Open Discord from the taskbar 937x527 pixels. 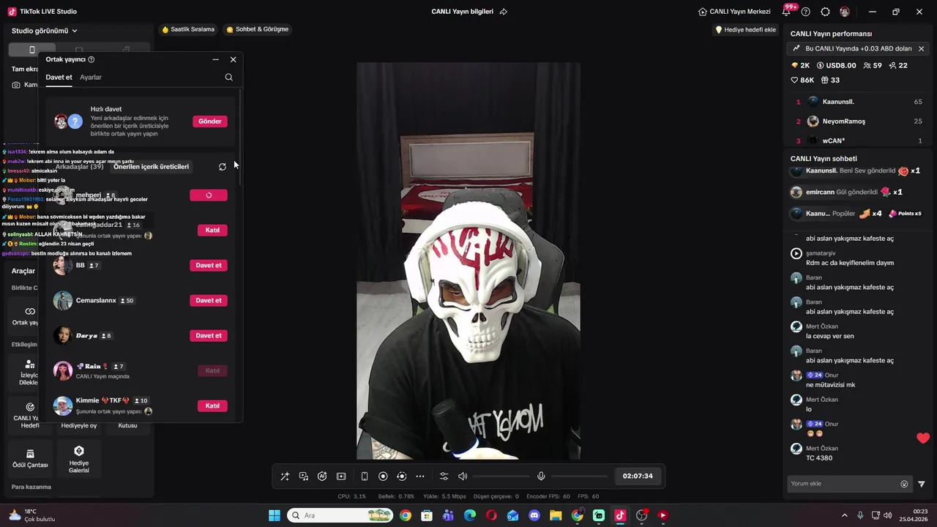click(x=534, y=515)
